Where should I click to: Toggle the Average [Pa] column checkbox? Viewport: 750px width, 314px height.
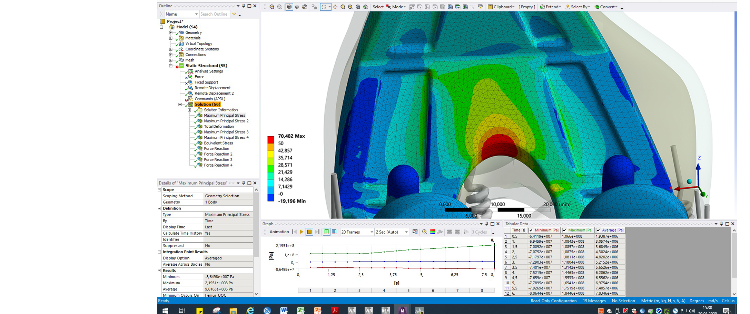(x=598, y=230)
